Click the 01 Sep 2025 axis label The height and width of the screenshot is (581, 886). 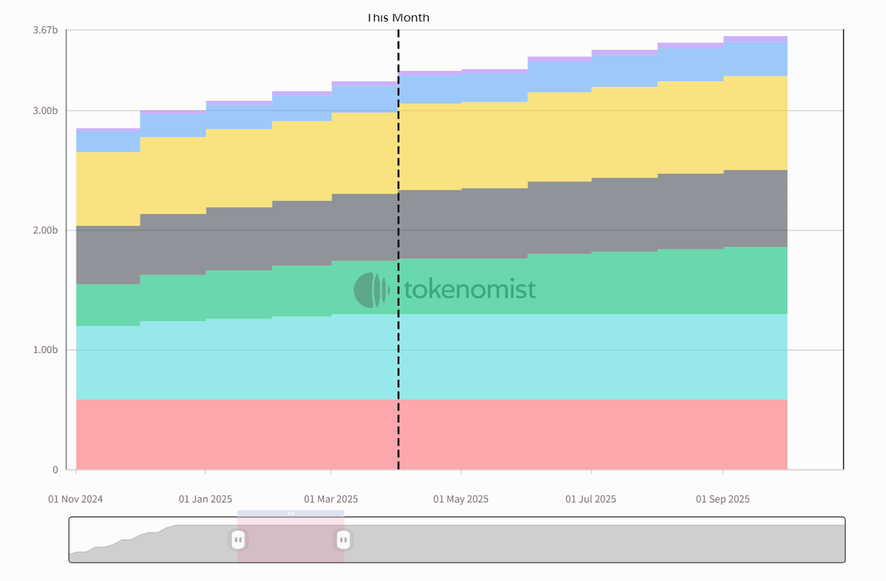tap(723, 499)
